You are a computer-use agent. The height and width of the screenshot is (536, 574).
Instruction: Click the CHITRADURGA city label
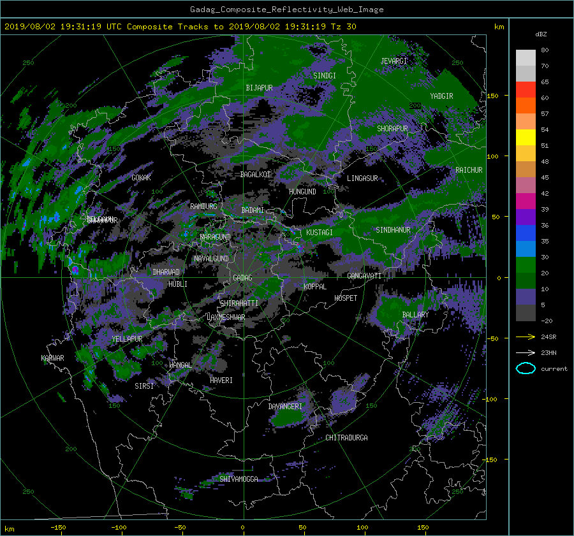[346, 437]
